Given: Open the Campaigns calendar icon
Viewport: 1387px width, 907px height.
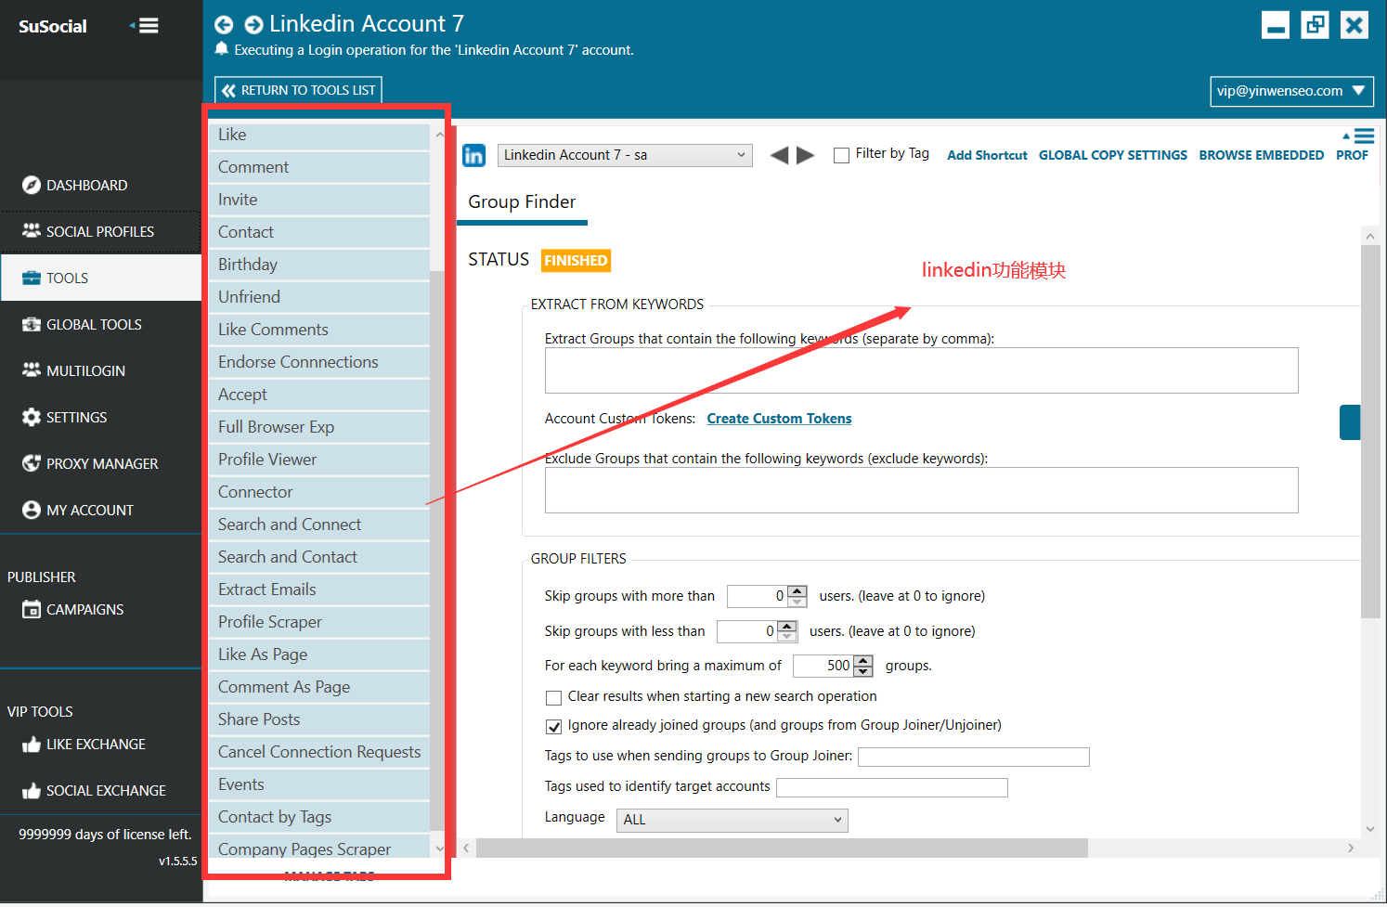Looking at the screenshot, I should 32,609.
